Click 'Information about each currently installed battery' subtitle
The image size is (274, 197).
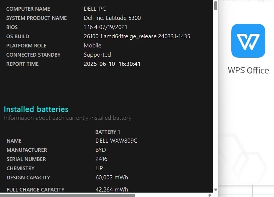point(68,118)
